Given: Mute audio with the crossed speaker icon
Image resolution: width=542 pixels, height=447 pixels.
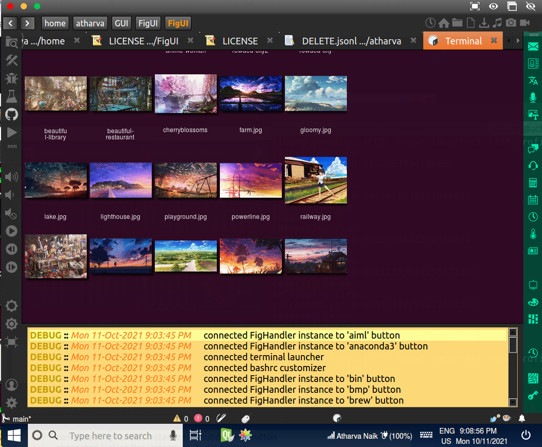Looking at the screenshot, I should click(11, 214).
